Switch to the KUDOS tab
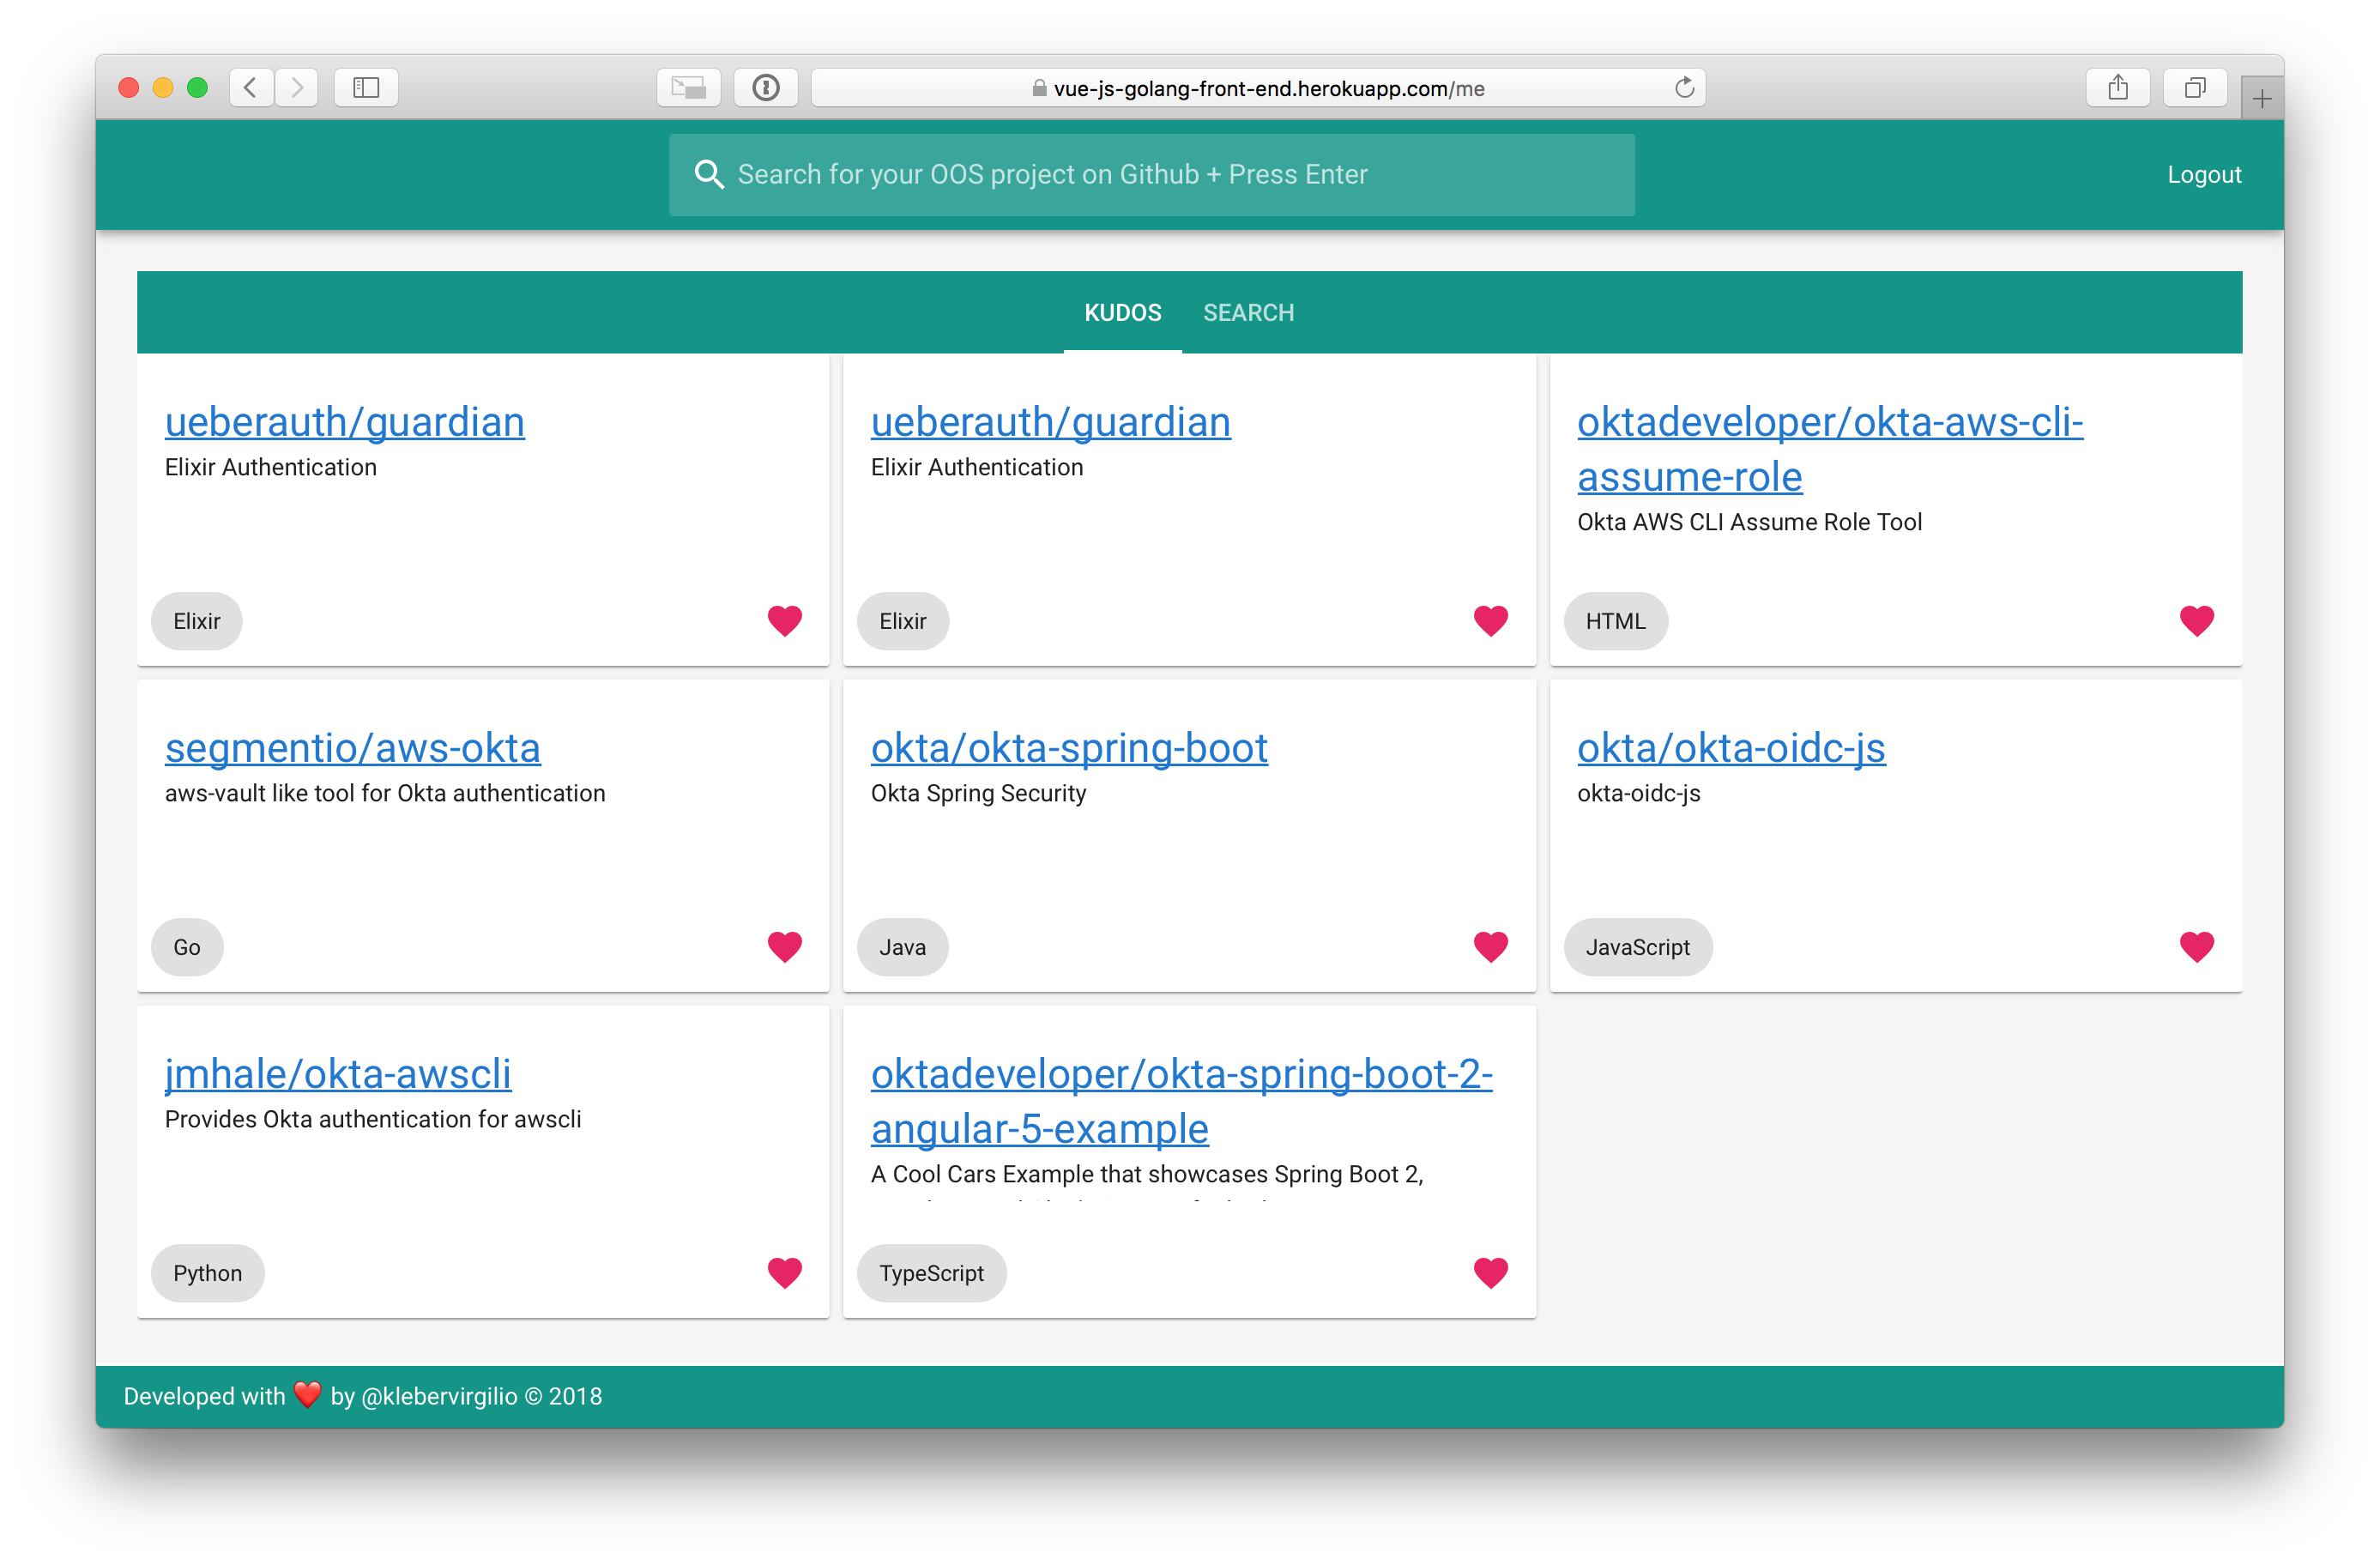The width and height of the screenshot is (2380, 1565). click(x=1123, y=313)
